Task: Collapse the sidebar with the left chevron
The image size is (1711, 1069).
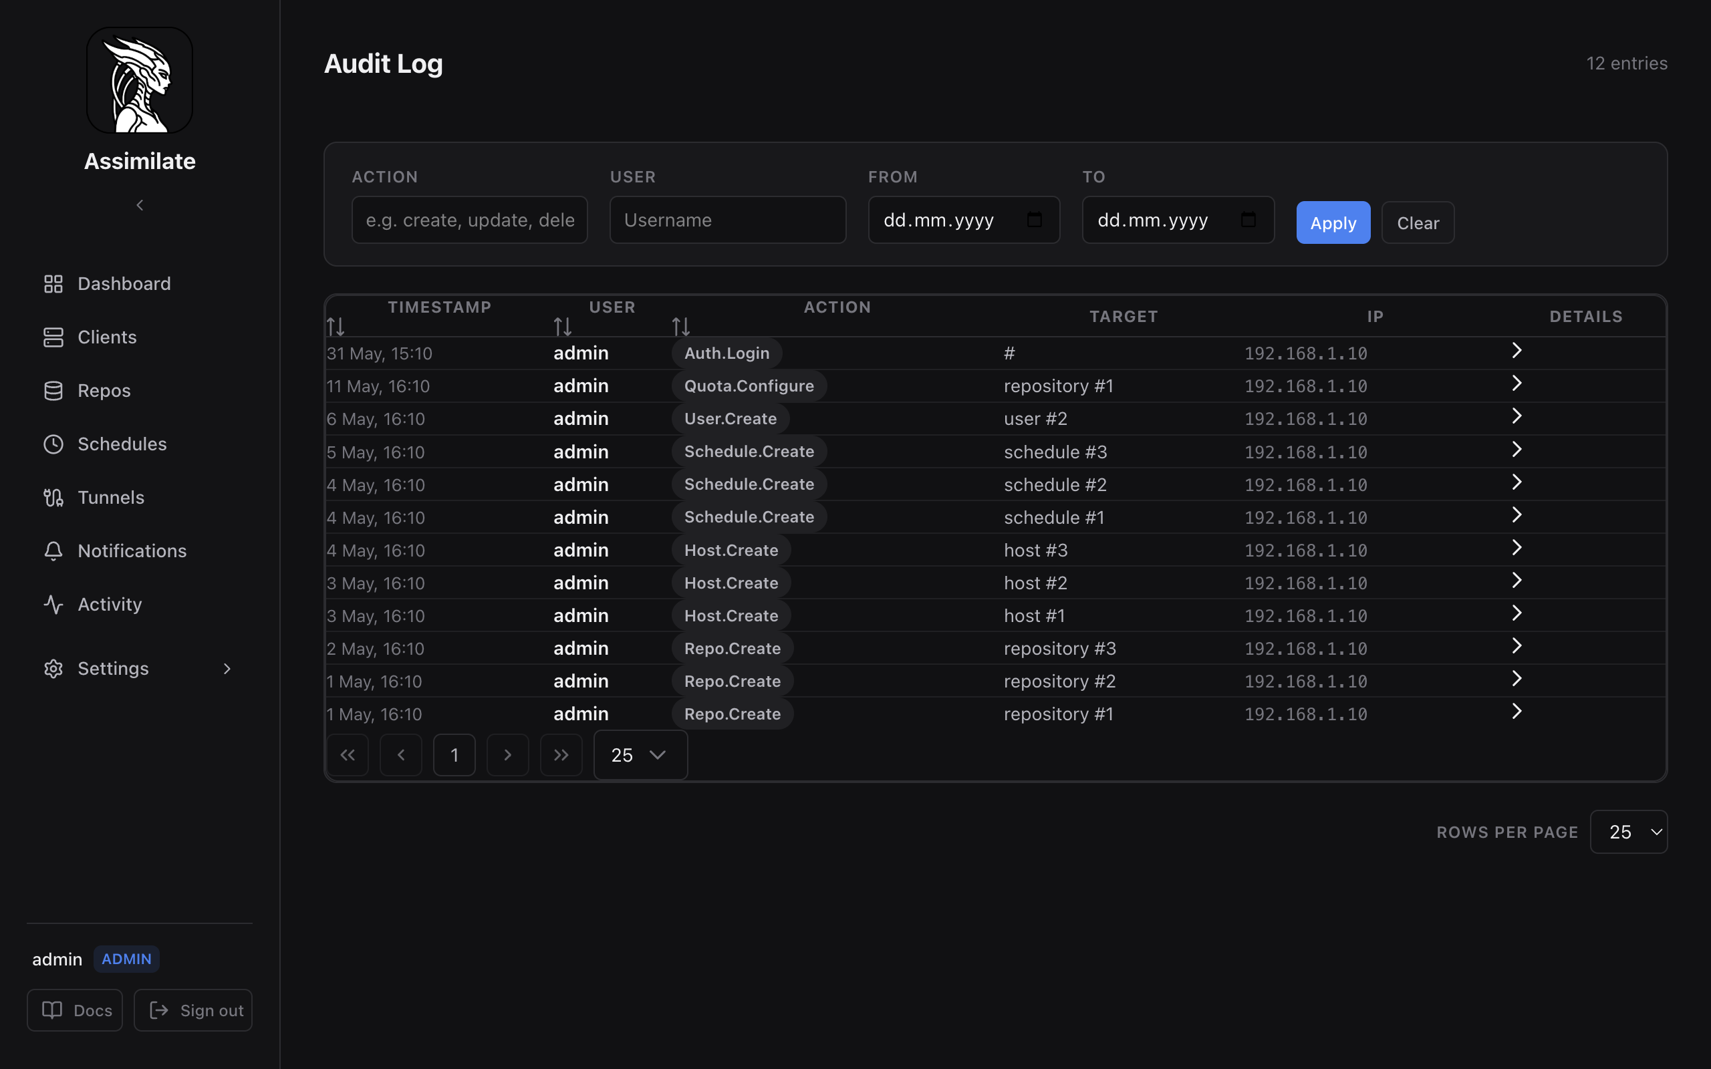Action: tap(139, 205)
